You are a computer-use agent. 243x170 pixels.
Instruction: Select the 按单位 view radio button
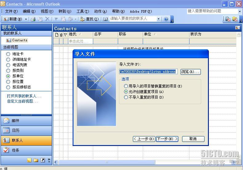pyautogui.click(x=8, y=76)
